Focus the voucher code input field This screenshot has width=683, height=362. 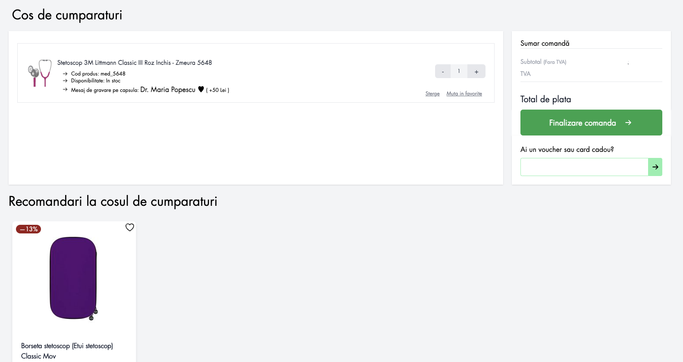click(584, 167)
